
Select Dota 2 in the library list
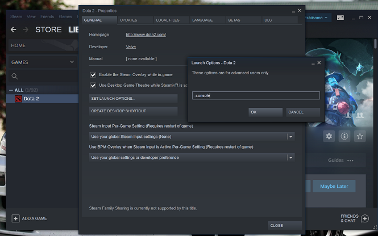click(43, 99)
